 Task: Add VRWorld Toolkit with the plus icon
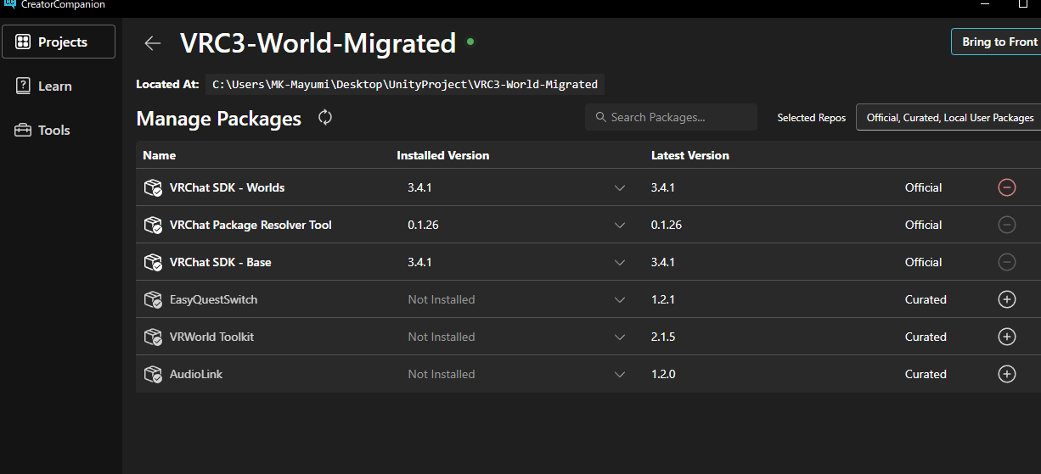[1007, 337]
